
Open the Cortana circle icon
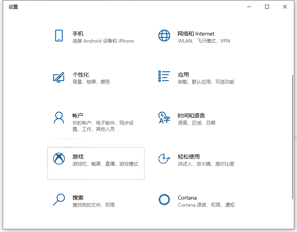point(164,200)
